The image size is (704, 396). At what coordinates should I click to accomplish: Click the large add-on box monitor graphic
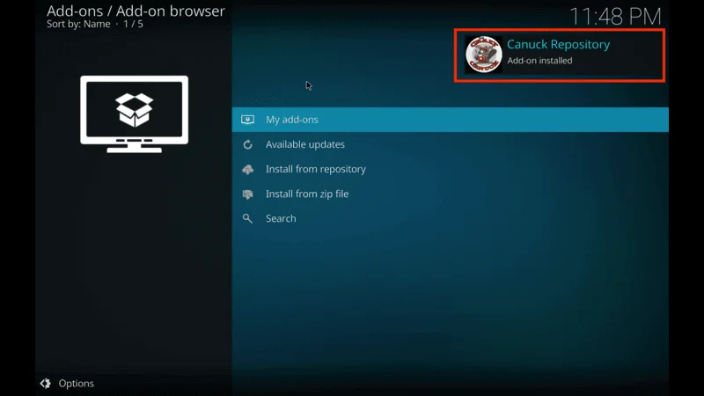point(135,114)
